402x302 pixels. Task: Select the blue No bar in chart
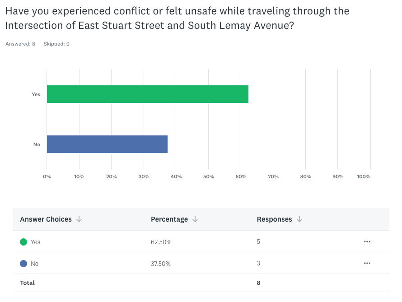point(107,144)
